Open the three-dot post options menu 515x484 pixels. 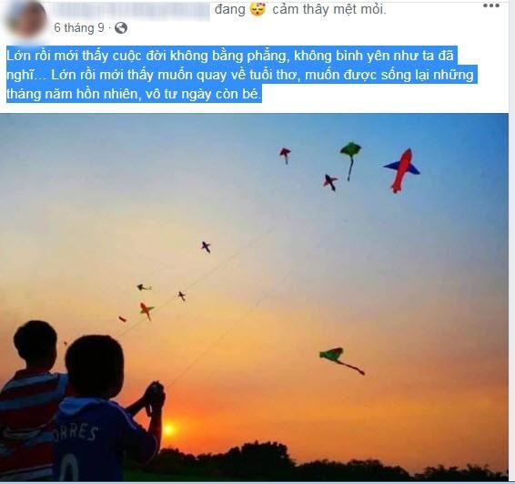point(491,5)
